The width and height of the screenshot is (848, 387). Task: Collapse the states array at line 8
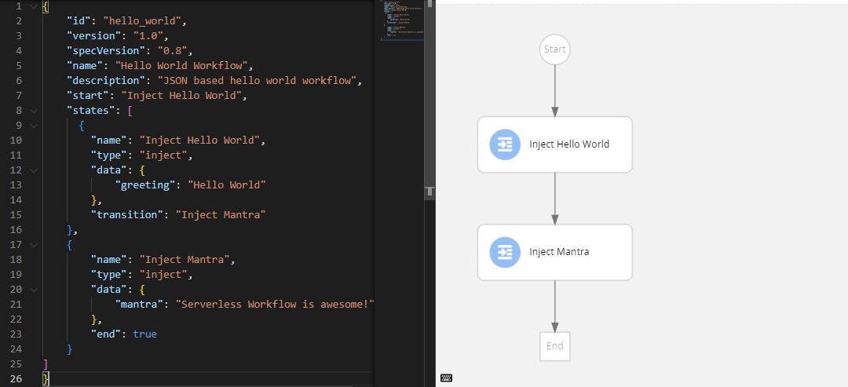(32, 111)
